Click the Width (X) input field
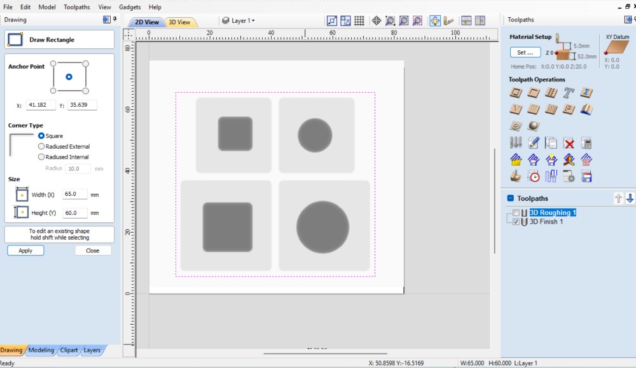 pos(74,194)
